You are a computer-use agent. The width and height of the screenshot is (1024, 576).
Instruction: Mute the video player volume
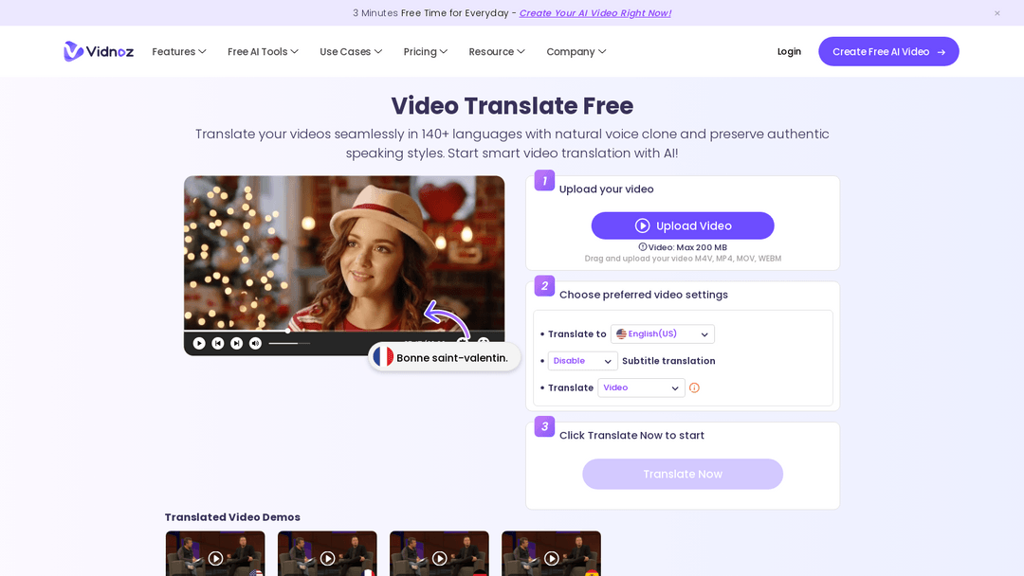255,343
